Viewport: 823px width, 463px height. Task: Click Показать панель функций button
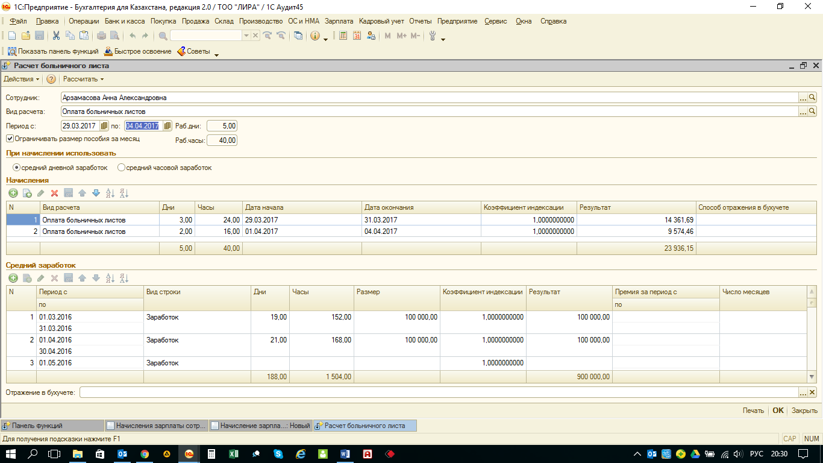pyautogui.click(x=53, y=51)
